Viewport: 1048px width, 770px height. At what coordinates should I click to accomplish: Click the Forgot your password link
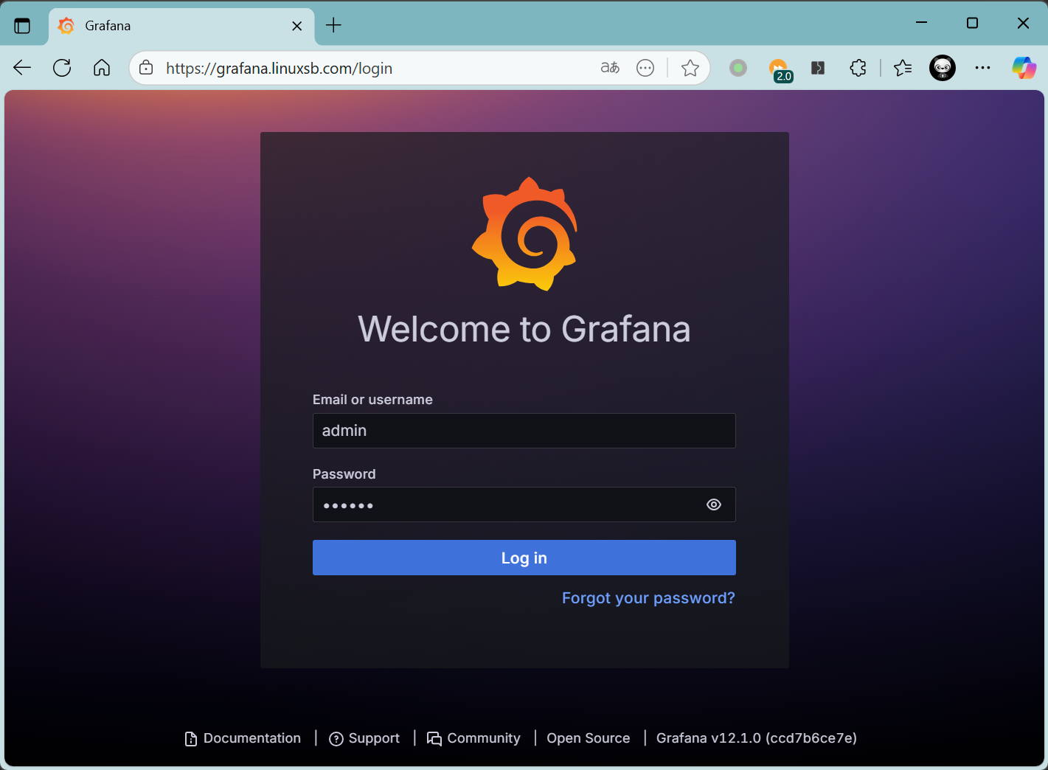point(648,597)
